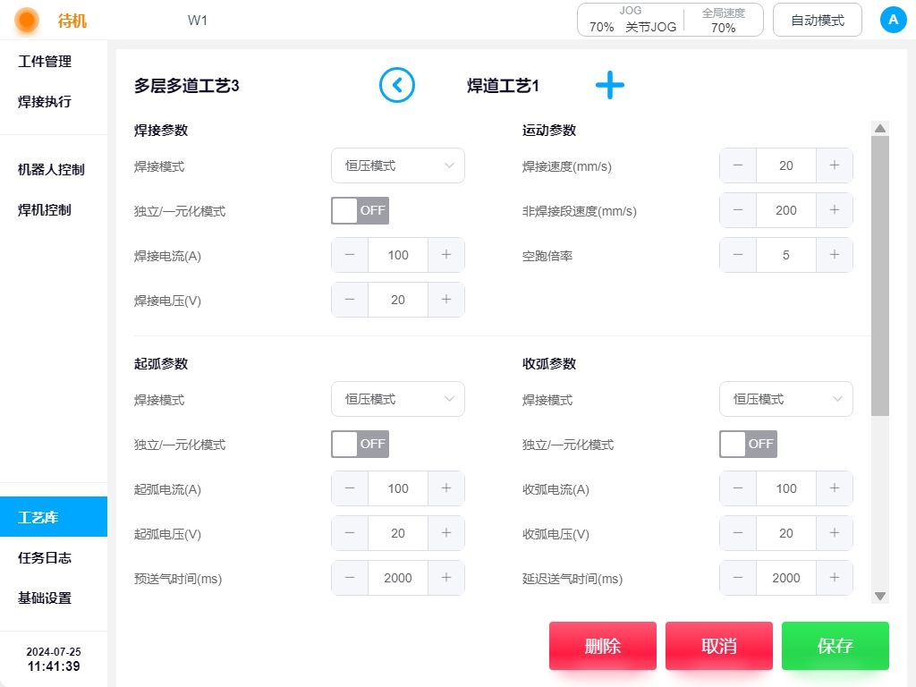
Task: Toggle 独立/一元化模式 switch under 收弧参数
Action: 748,444
